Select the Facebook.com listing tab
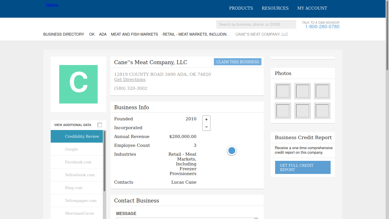389x219 pixels. click(x=77, y=162)
